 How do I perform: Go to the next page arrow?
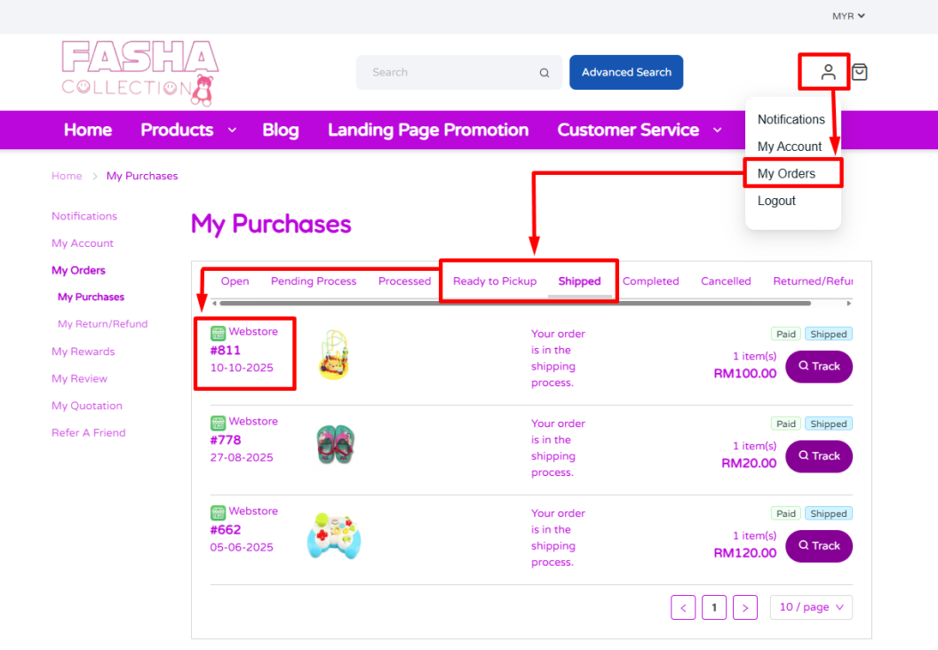point(745,607)
